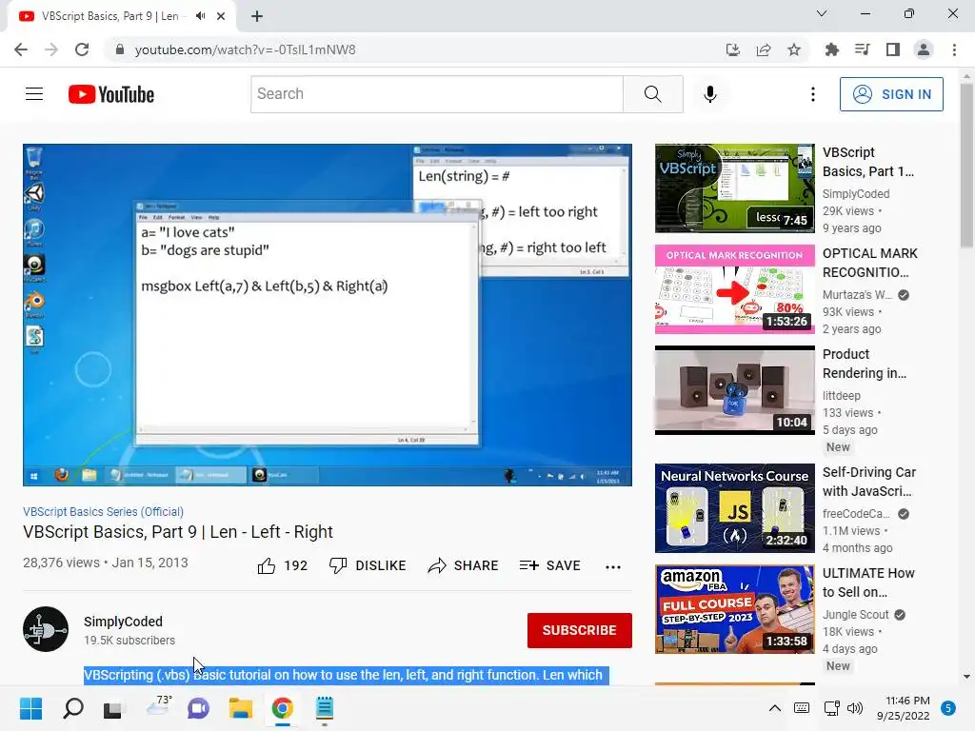Open a new browser tab

pyautogui.click(x=257, y=16)
